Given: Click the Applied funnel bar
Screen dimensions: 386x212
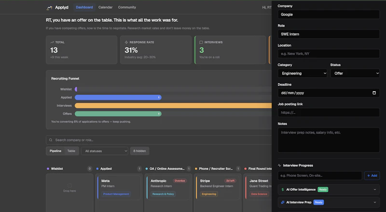Looking at the screenshot, I should tap(118, 98).
